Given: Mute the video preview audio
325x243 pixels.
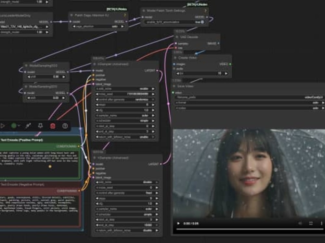Looking at the screenshot, I should coord(300,223).
